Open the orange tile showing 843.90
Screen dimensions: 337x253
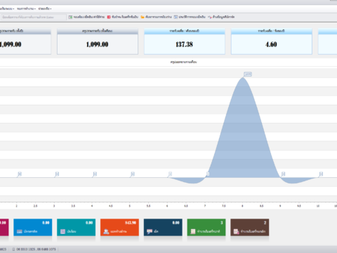click(x=119, y=227)
